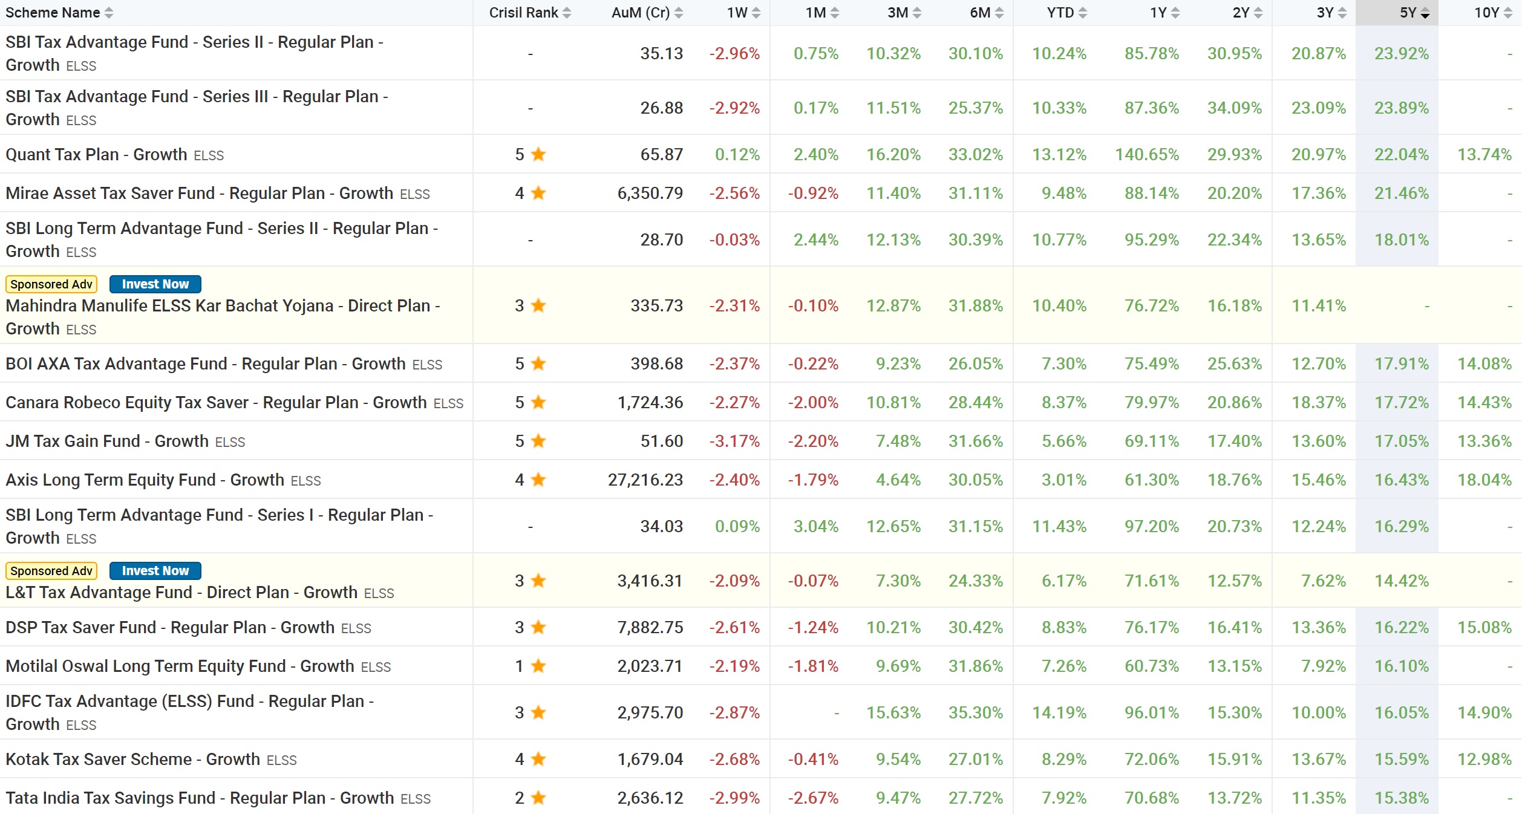Sort by Crisil Rank column arrows
The width and height of the screenshot is (1525, 814).
(x=567, y=13)
